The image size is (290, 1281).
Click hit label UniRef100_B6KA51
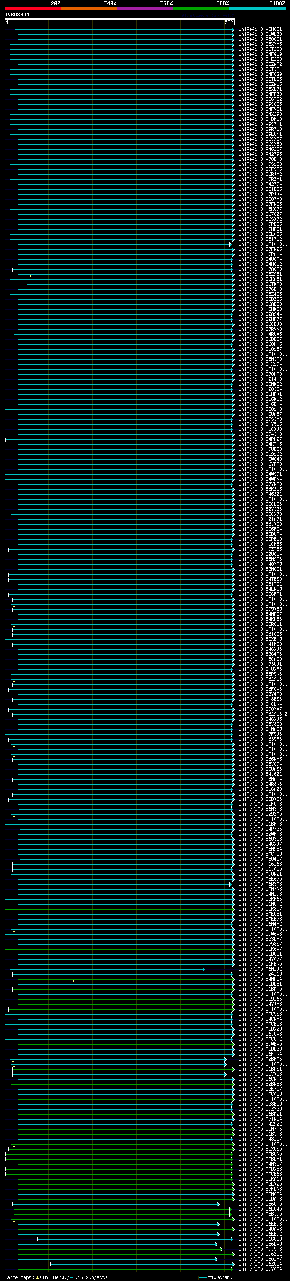click(260, 279)
